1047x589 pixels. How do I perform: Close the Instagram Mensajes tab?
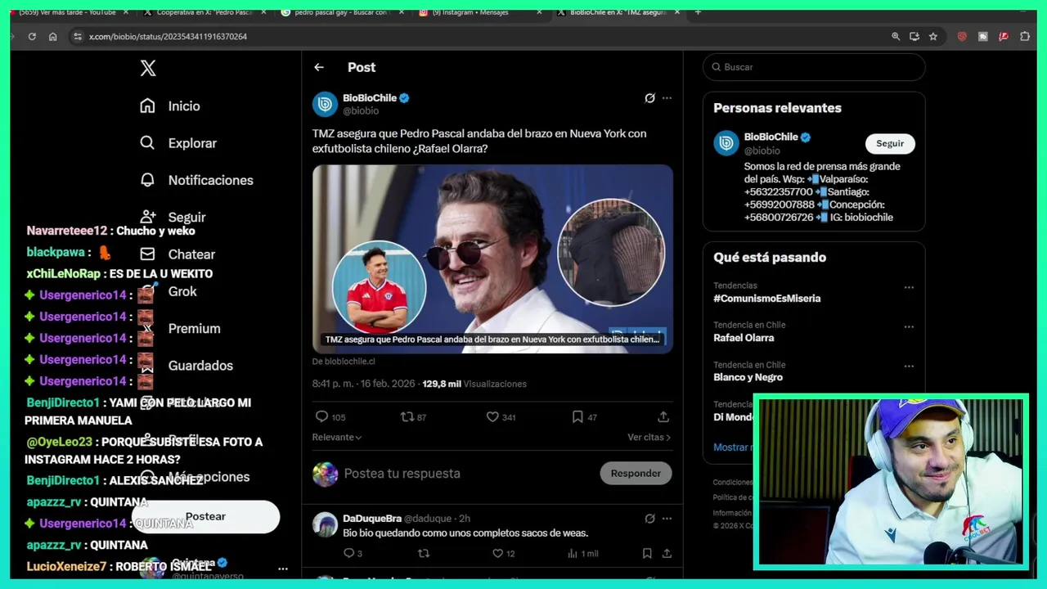click(x=539, y=12)
